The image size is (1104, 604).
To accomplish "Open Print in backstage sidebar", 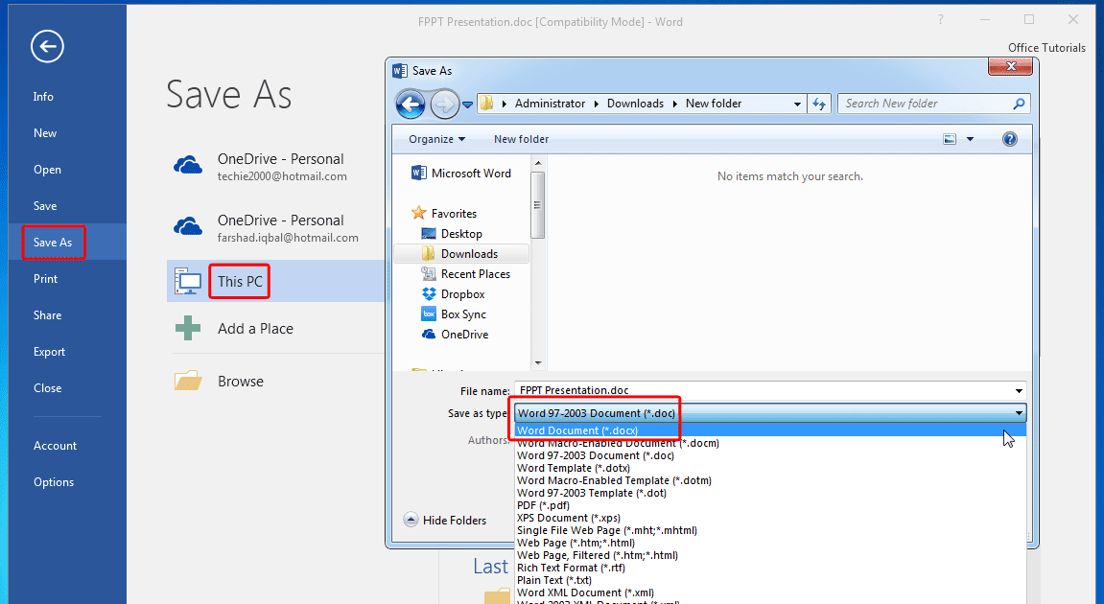I will [67, 279].
